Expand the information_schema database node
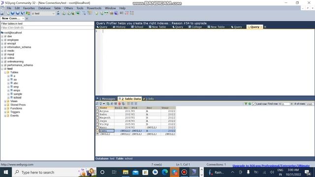The image size is (315, 177). 2,47
